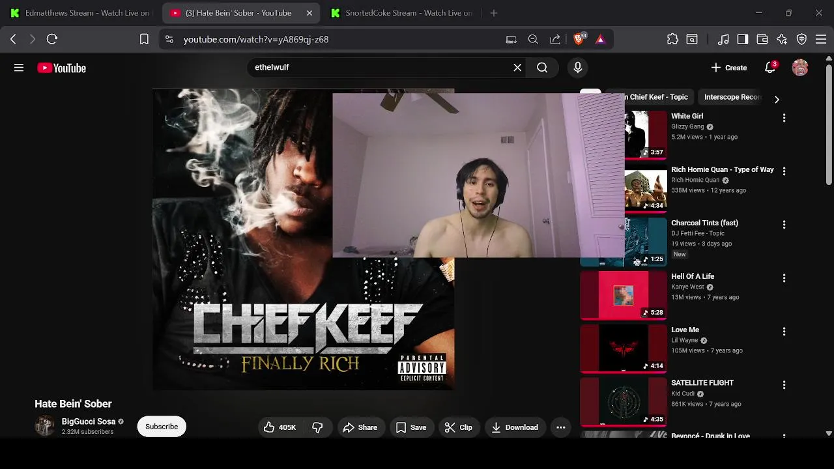
Task: View site information icon in address bar
Action: pos(169,39)
